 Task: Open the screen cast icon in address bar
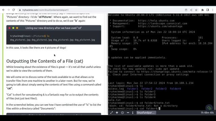(x=186, y=10)
